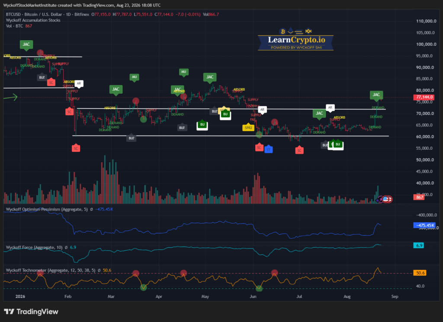443x322 pixels.
Task: Click the Vol866.7 value in header
Action: click(211, 14)
